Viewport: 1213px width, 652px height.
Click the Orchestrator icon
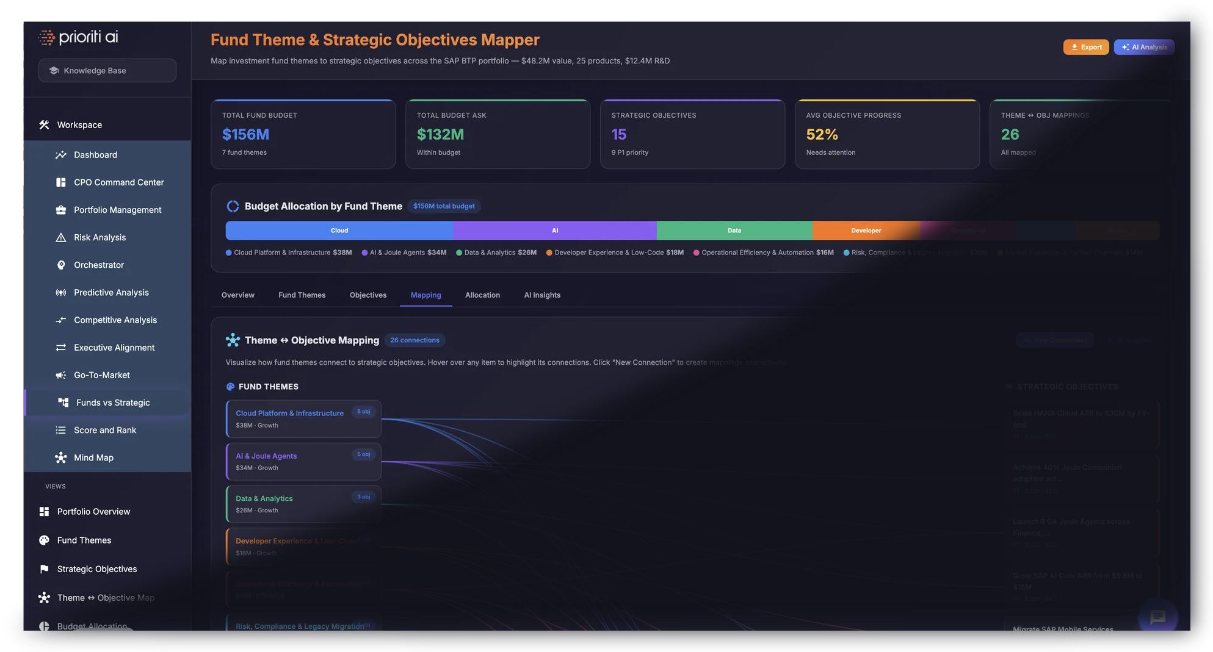pos(60,265)
